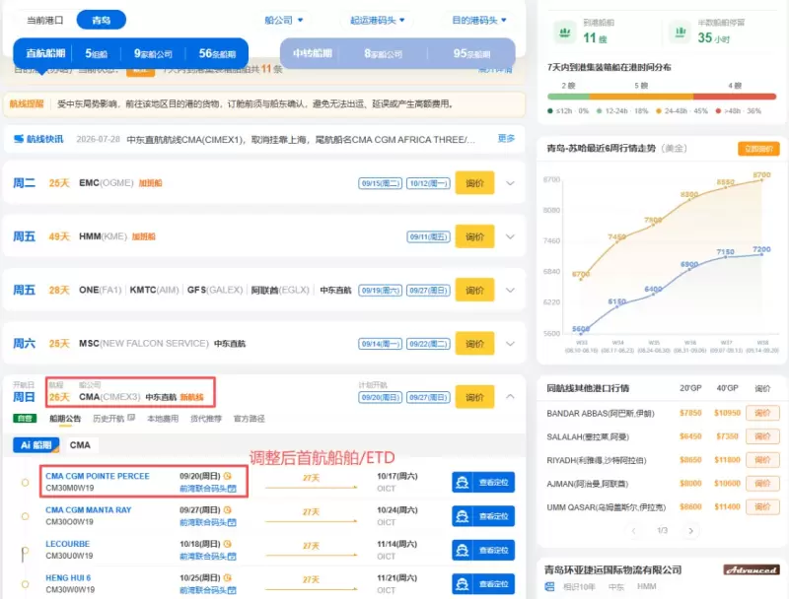
Task: Select the timeline circle for CMA CGM POINTE PERCEE
Action: pos(25,483)
